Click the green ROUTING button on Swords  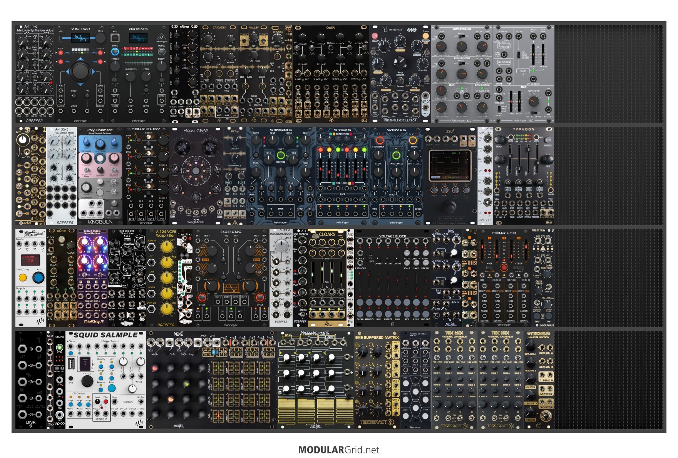tap(281, 155)
